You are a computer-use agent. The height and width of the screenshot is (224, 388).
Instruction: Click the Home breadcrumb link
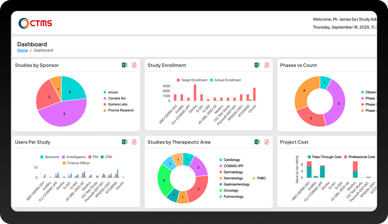tap(22, 50)
